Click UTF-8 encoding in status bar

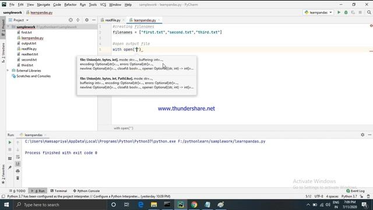(319, 197)
